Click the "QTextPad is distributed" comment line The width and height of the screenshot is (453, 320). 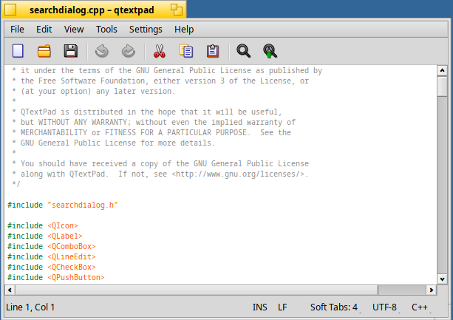pyautogui.click(x=146, y=112)
